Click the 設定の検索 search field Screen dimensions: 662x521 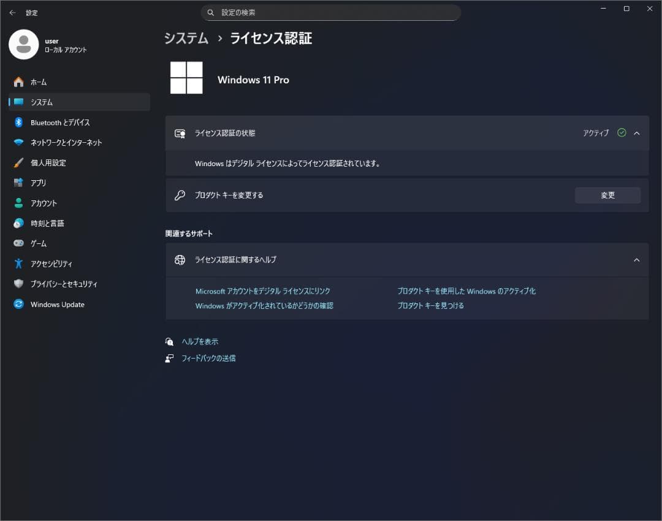click(x=331, y=12)
